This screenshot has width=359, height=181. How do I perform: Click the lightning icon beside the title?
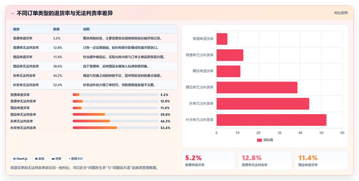[x=13, y=13]
